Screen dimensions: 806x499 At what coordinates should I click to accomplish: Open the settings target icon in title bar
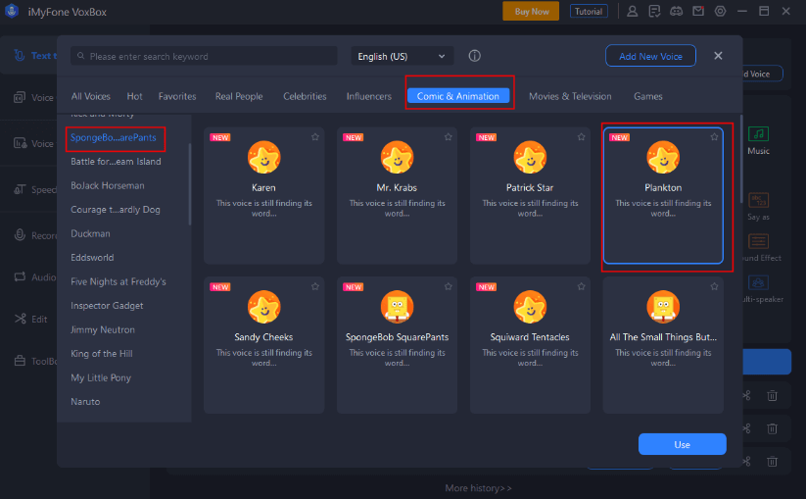point(720,12)
